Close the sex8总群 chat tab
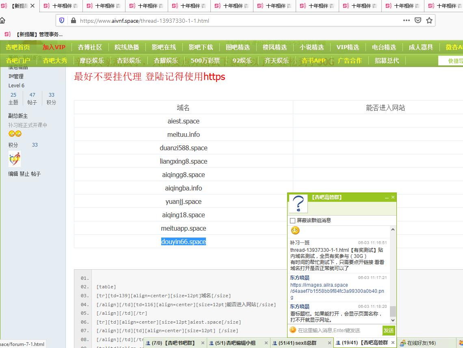The image size is (463, 348). coord(330,343)
